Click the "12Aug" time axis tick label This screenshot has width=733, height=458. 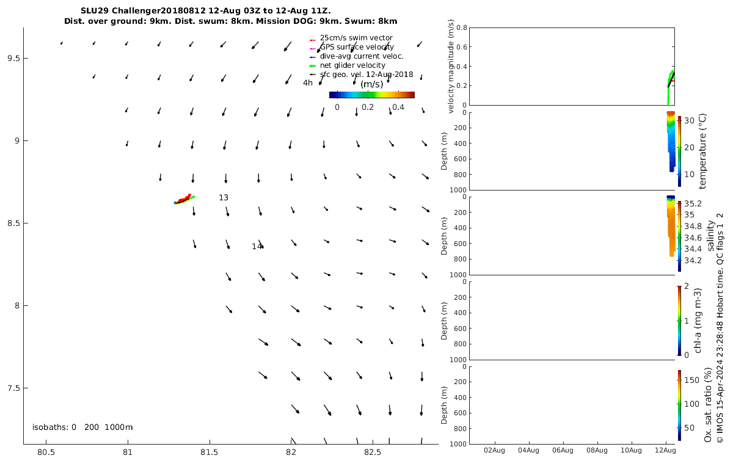tap(665, 451)
